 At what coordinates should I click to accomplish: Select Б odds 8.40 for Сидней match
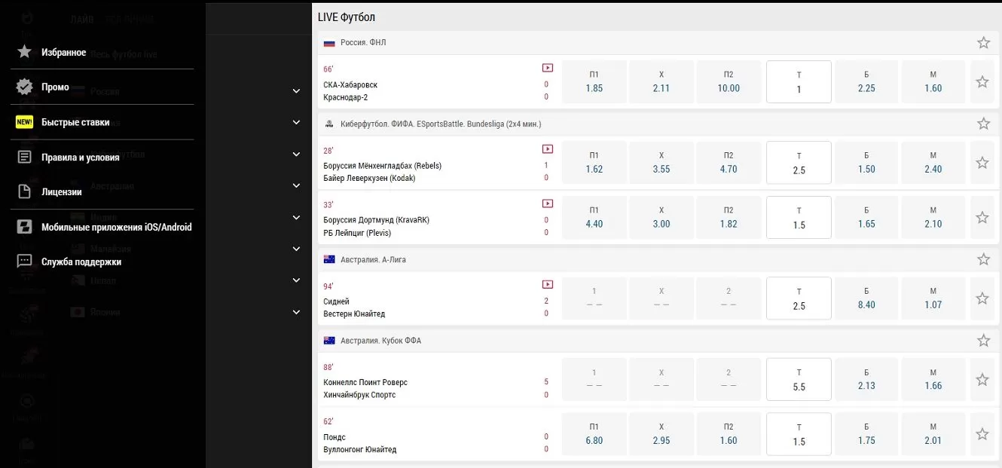[866, 298]
